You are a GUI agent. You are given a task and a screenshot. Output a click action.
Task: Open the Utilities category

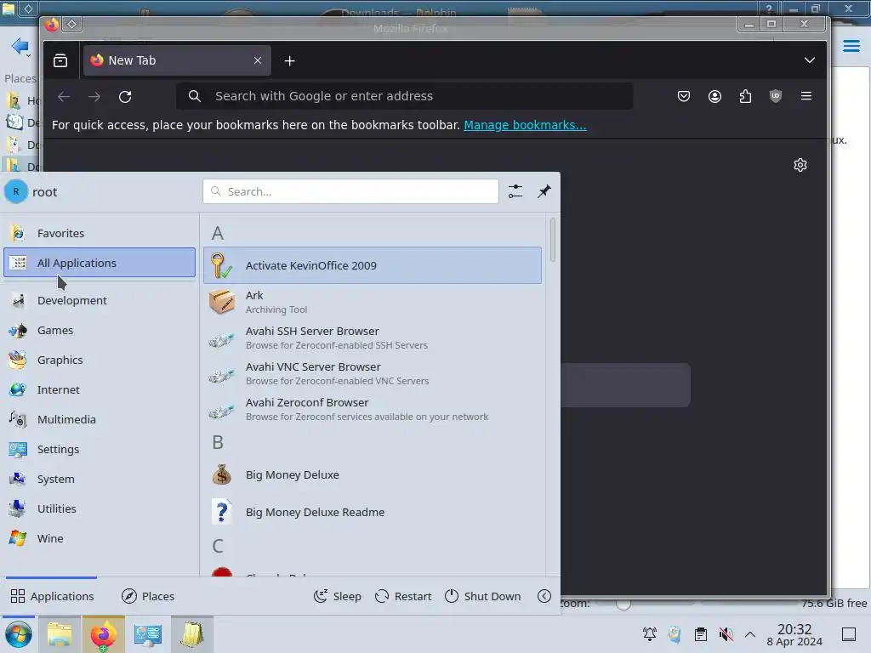[x=100, y=508]
